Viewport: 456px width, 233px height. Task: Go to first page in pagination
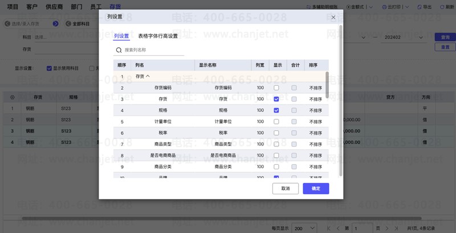(x=329, y=228)
